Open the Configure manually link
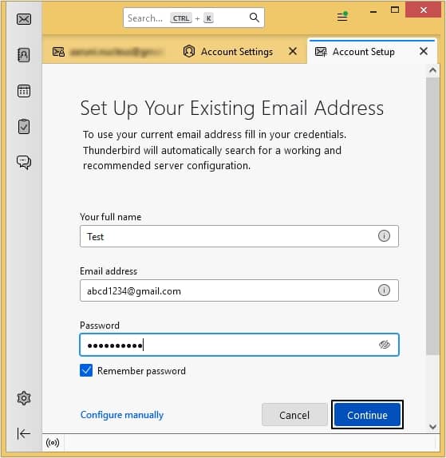The image size is (446, 458). coord(122,415)
